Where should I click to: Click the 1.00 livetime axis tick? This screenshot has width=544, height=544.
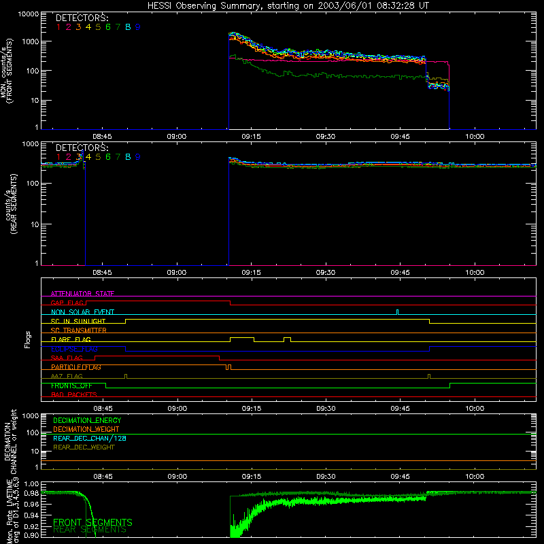click(x=31, y=483)
